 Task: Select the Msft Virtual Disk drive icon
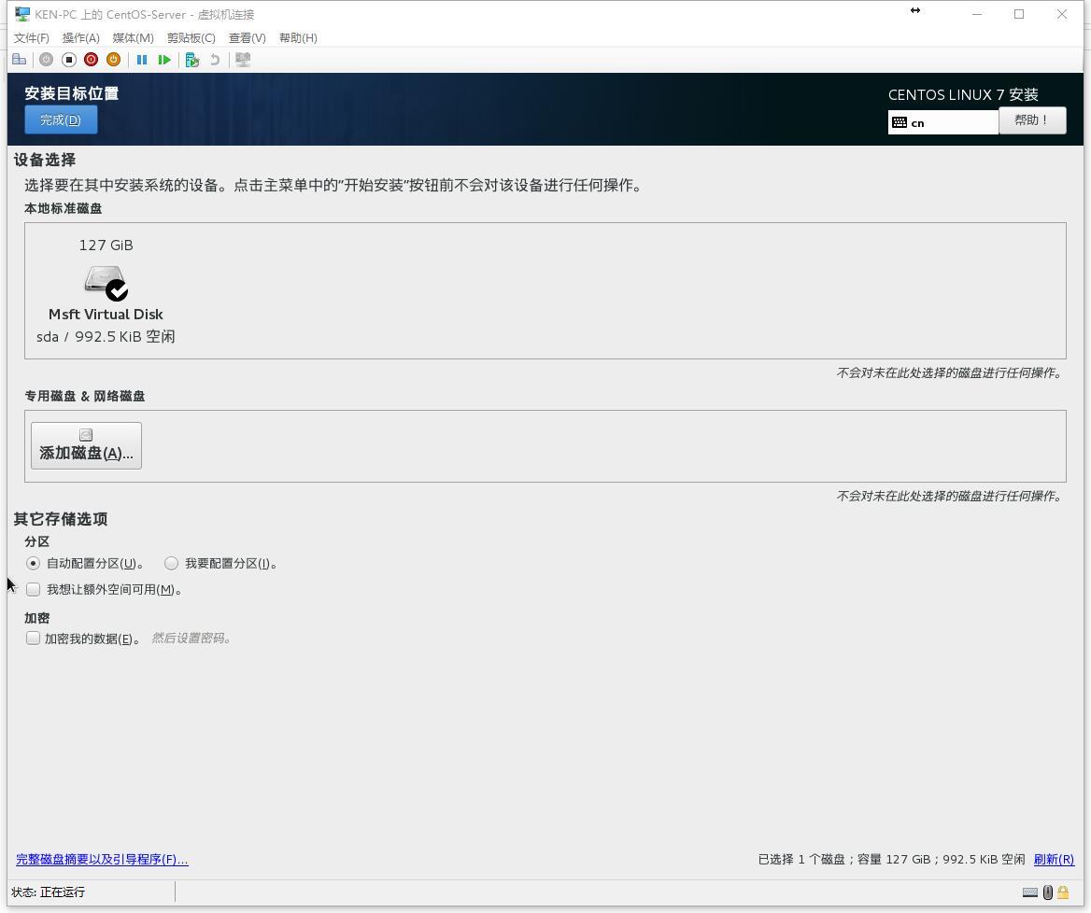[x=106, y=282]
